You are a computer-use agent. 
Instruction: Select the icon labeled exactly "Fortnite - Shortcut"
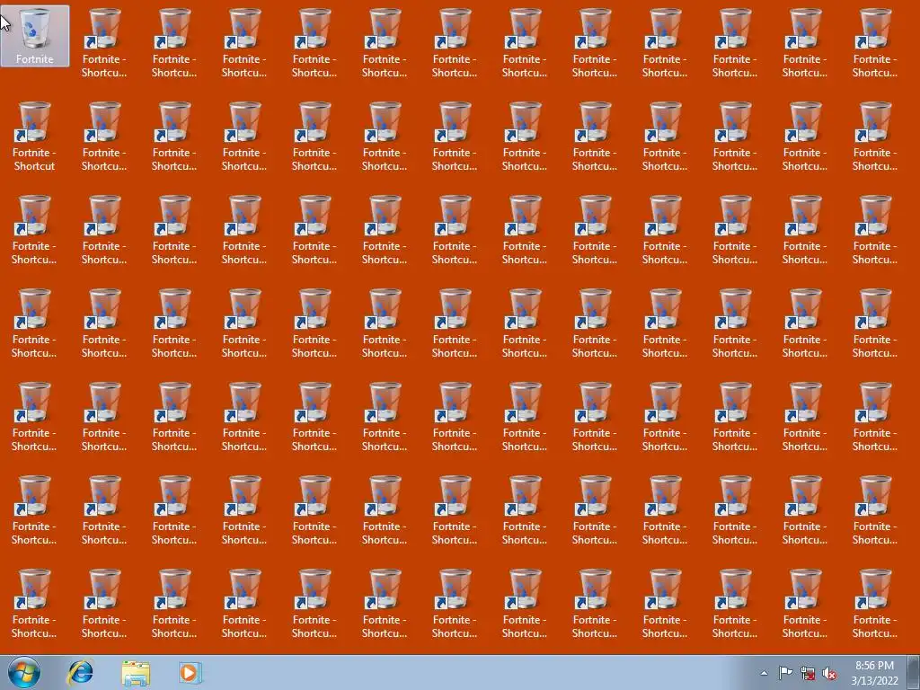pos(35,137)
